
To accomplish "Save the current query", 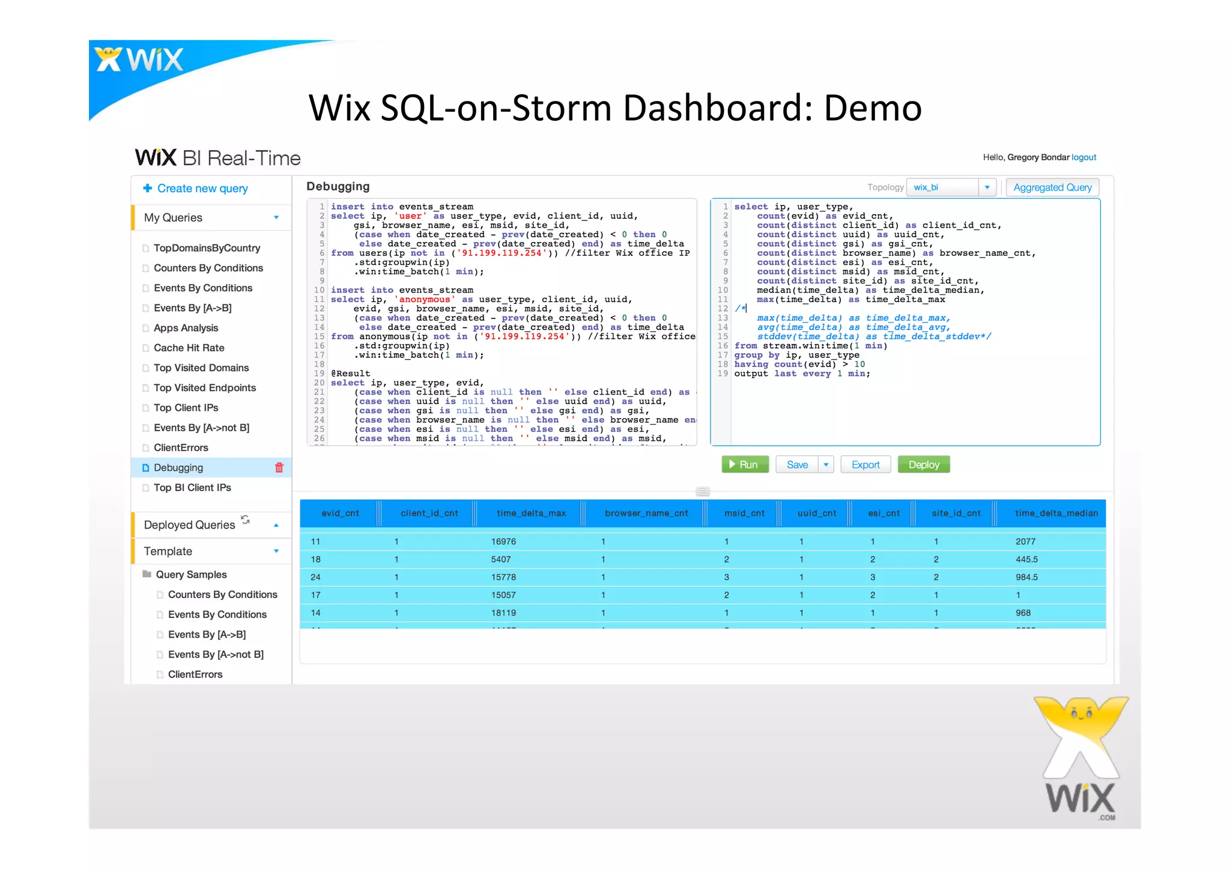I will (x=797, y=465).
